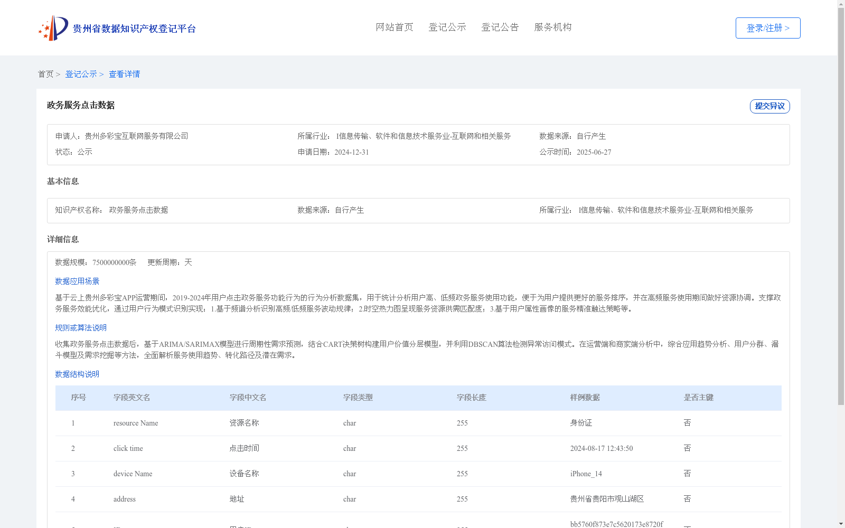This screenshot has width=845, height=528.
Task: Select cell click time
Action: point(128,448)
